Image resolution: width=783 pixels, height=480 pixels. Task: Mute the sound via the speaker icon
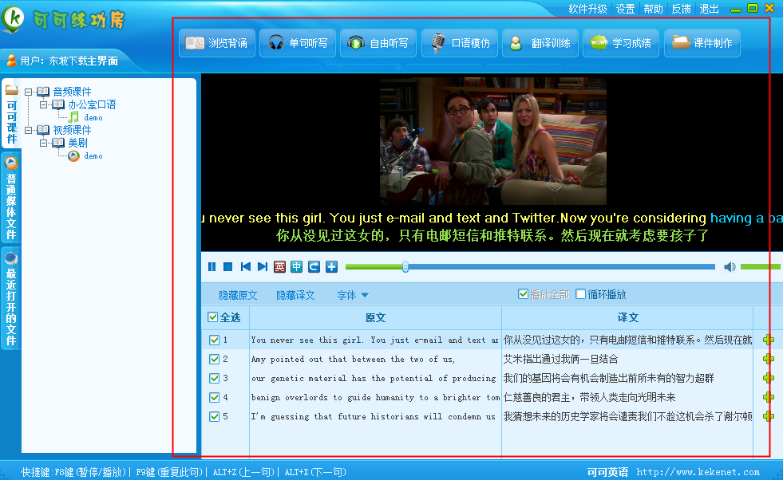click(x=730, y=267)
